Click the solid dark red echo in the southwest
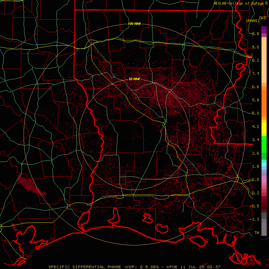Image resolution: width=269 pixels, height=269 pixels. [29, 185]
